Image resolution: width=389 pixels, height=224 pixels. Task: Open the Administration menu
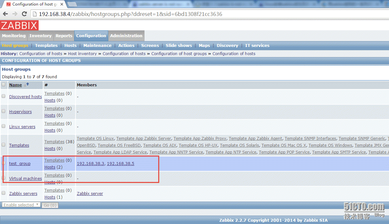pyautogui.click(x=126, y=36)
